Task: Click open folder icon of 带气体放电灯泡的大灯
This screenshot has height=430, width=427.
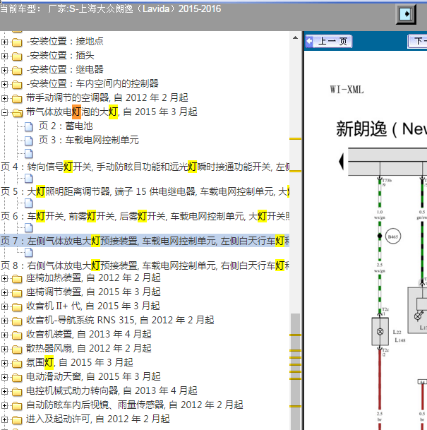Action: (18, 113)
